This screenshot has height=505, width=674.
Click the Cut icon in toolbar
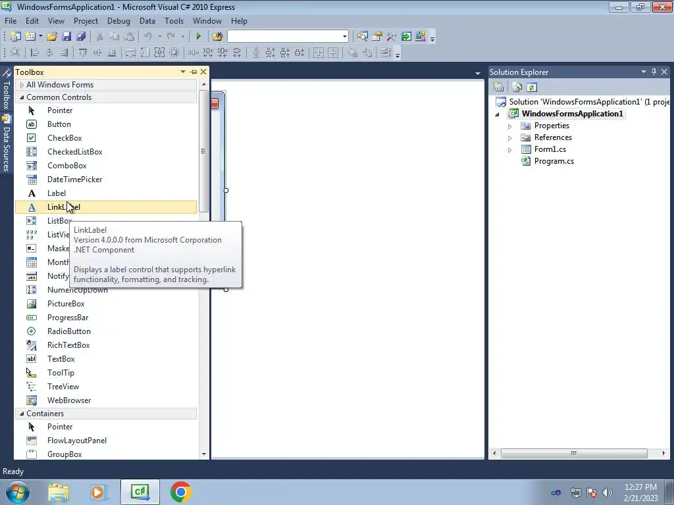tap(100, 37)
